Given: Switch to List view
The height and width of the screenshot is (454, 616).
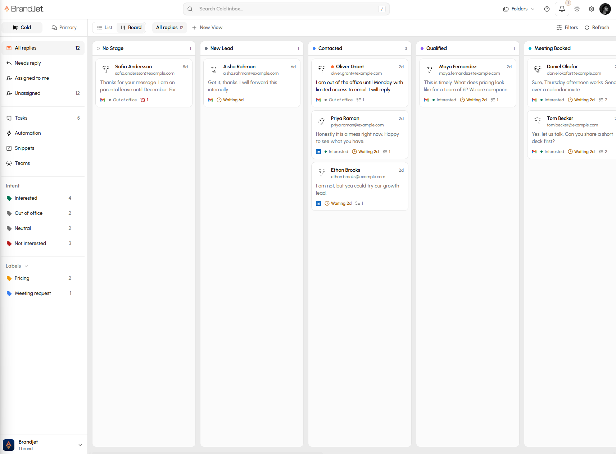Looking at the screenshot, I should tap(105, 28).
